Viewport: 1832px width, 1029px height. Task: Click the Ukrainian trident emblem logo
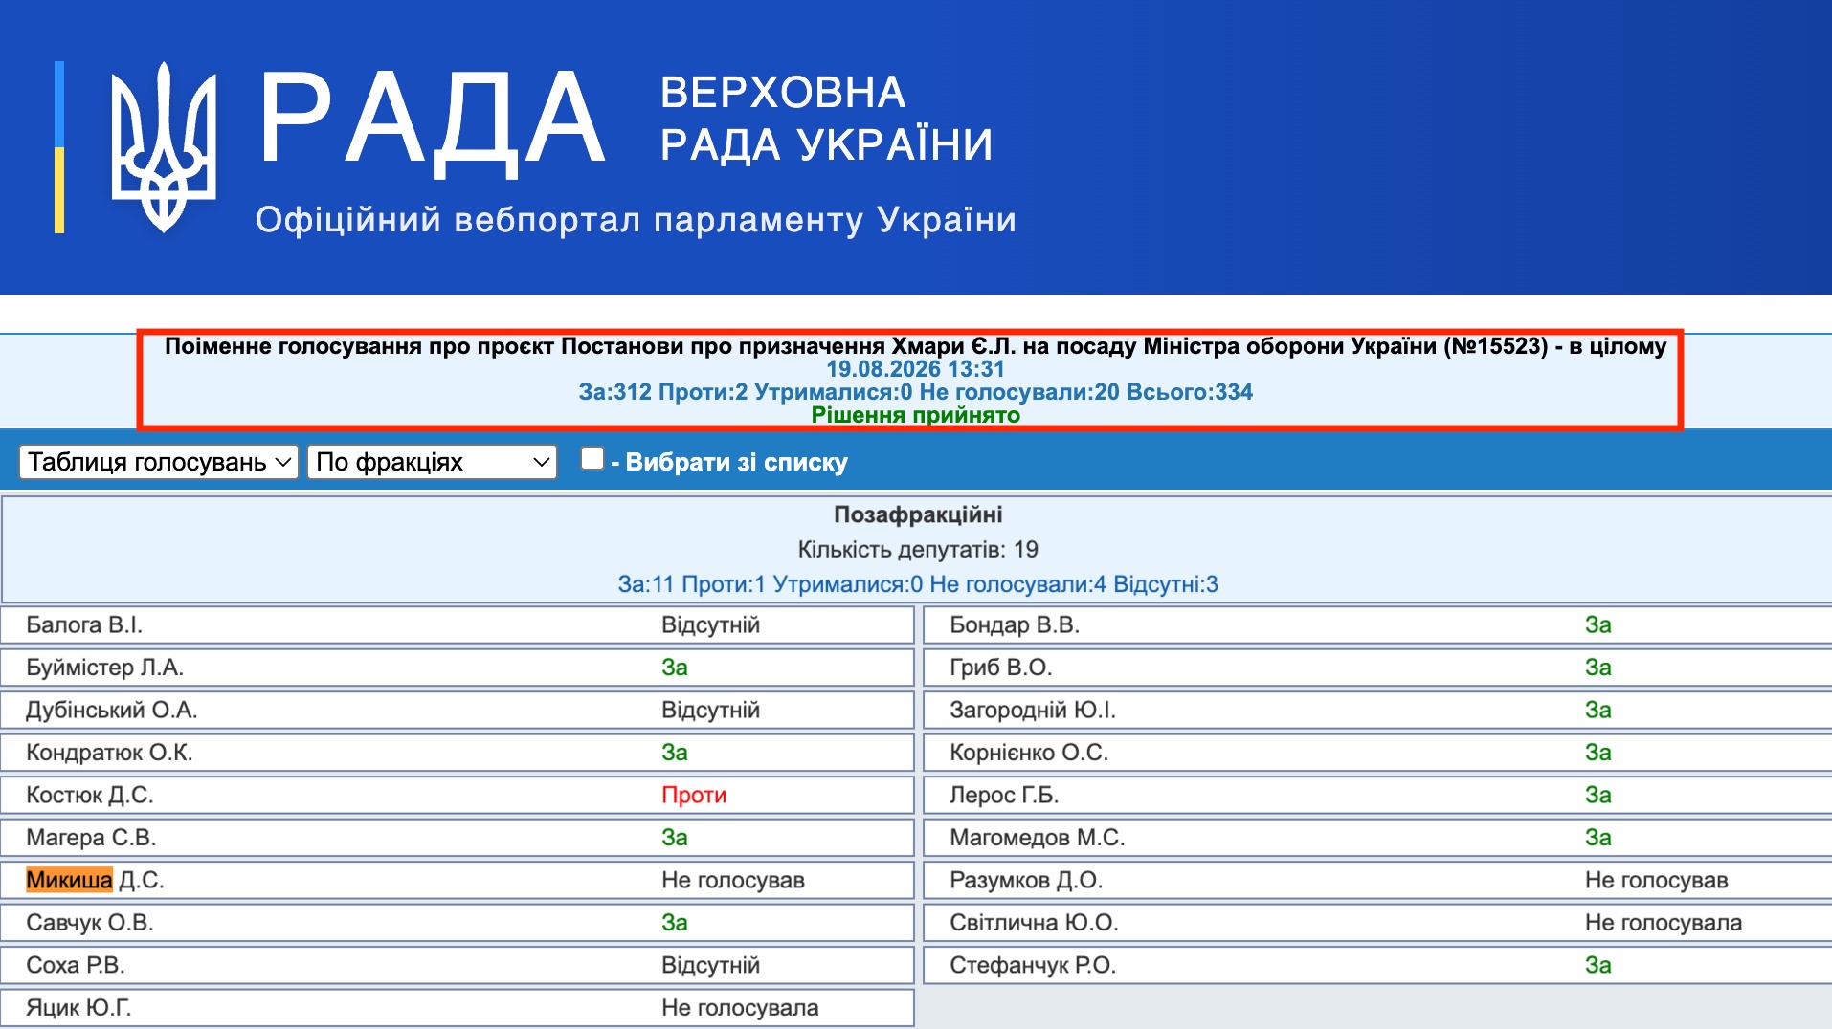(x=164, y=147)
